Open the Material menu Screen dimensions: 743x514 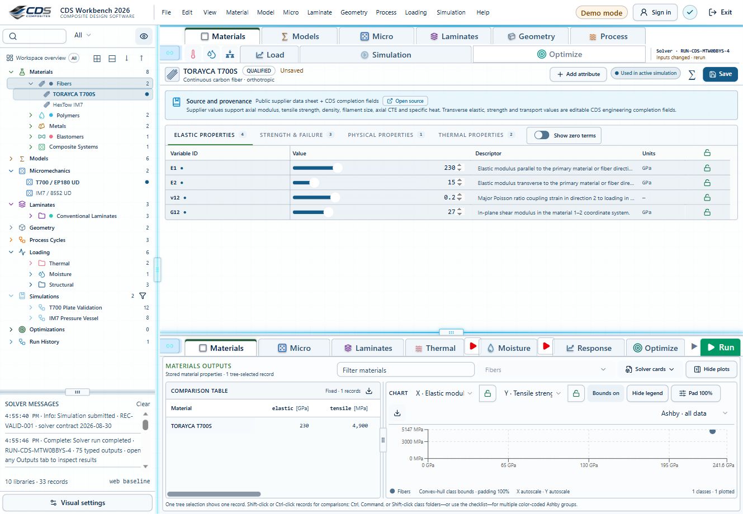click(237, 12)
